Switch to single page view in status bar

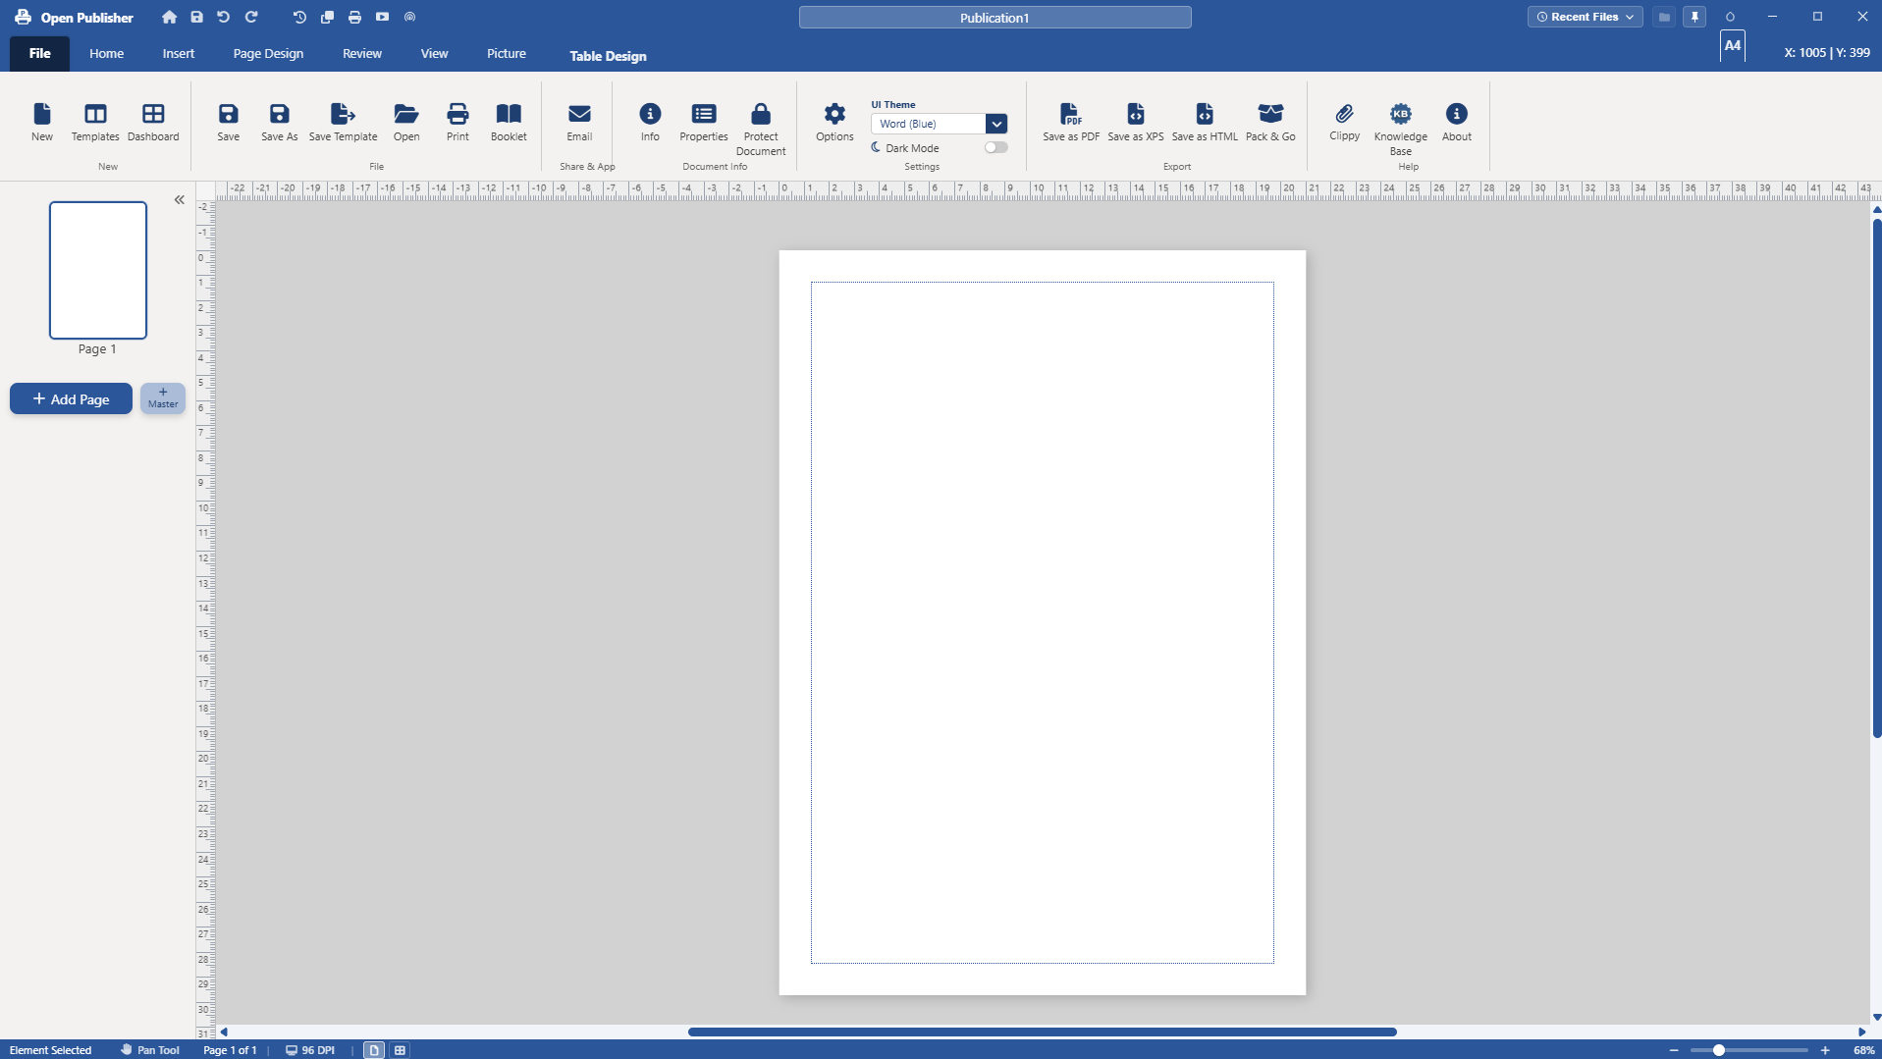[x=374, y=1050]
